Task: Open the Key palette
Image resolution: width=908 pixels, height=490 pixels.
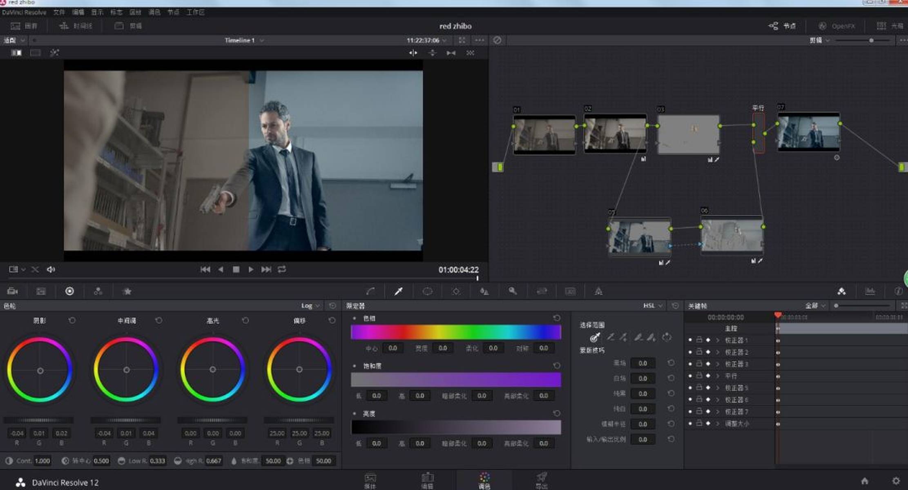Action: click(513, 291)
